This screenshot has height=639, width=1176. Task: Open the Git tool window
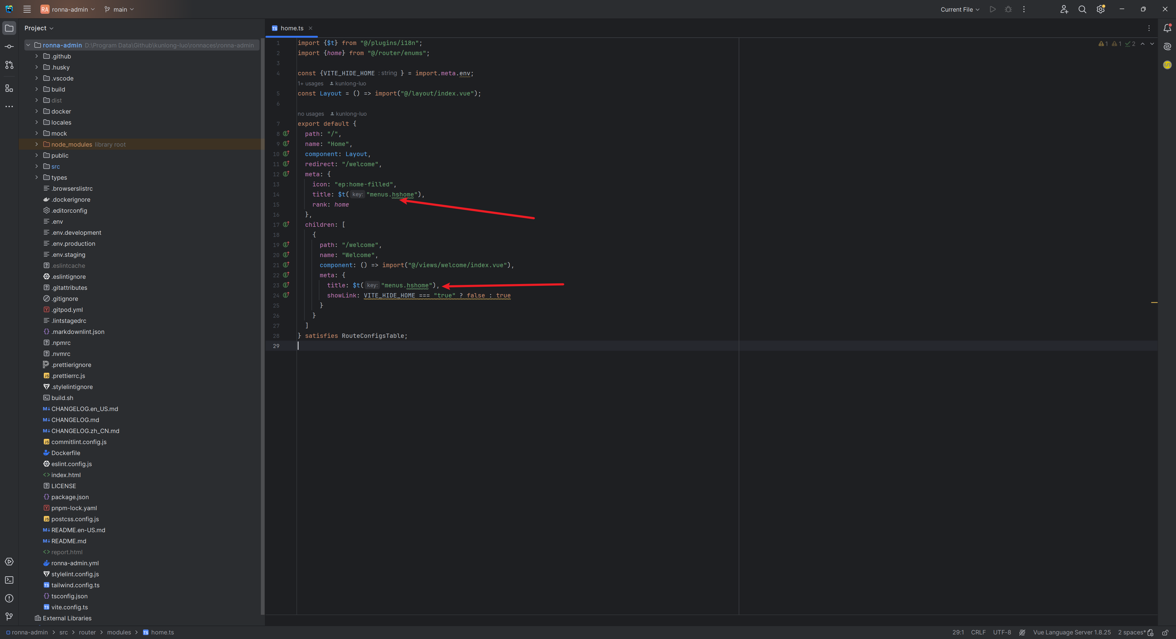point(9,617)
